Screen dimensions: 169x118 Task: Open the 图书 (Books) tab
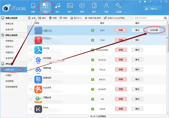click(94, 8)
